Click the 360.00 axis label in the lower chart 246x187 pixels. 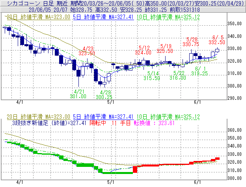[x=235, y=130]
